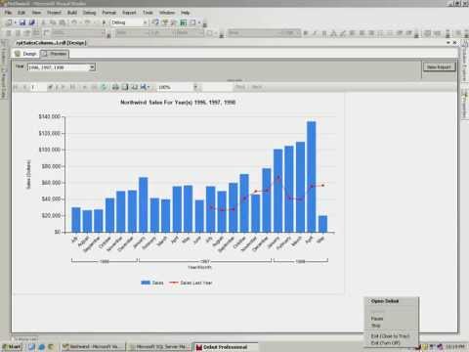
Task: Click the Sales legend entry
Action: pos(152,283)
